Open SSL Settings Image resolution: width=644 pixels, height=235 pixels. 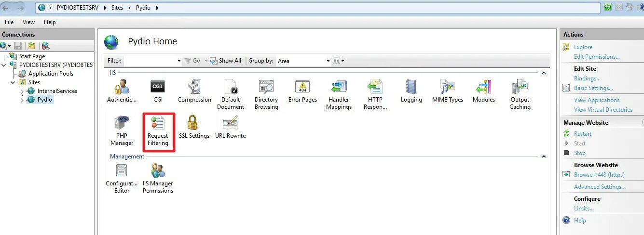tap(194, 128)
